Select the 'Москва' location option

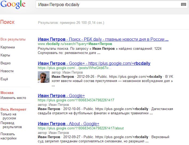(7, 93)
